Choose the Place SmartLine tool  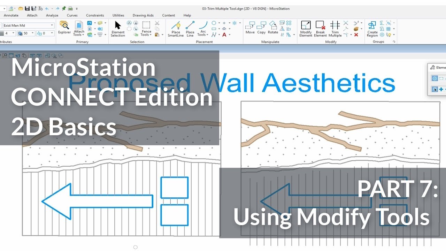tap(176, 29)
